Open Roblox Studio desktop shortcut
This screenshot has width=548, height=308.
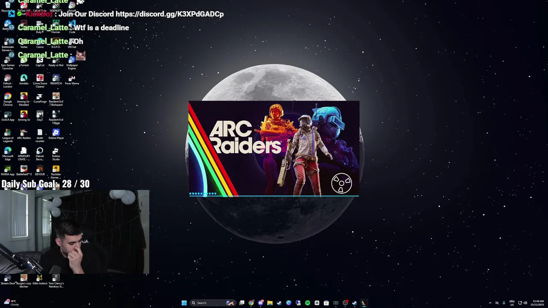(56, 154)
